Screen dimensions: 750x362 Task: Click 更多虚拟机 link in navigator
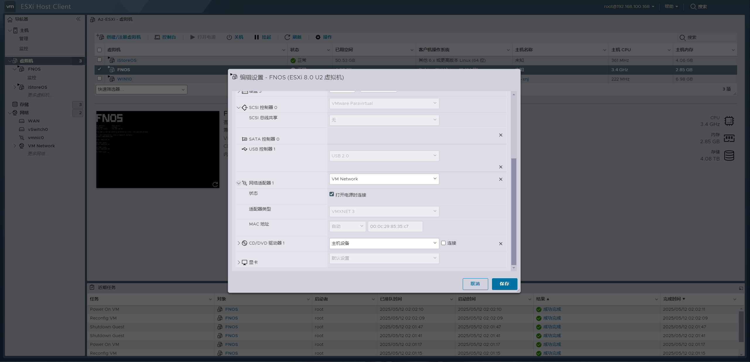[40, 95]
